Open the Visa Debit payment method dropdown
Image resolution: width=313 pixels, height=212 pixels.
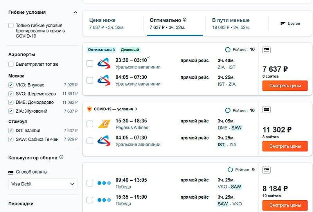(43, 184)
